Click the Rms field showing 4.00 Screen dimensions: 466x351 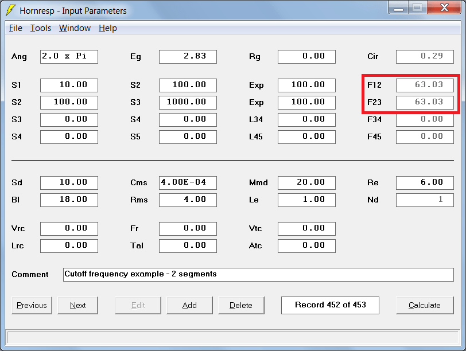(188, 200)
